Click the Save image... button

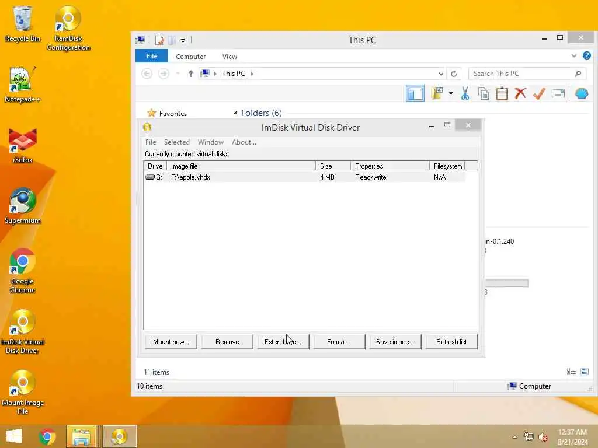click(395, 342)
